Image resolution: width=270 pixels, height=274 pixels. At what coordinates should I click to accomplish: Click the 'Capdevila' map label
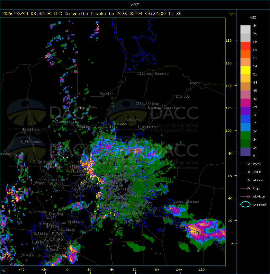click(87, 127)
